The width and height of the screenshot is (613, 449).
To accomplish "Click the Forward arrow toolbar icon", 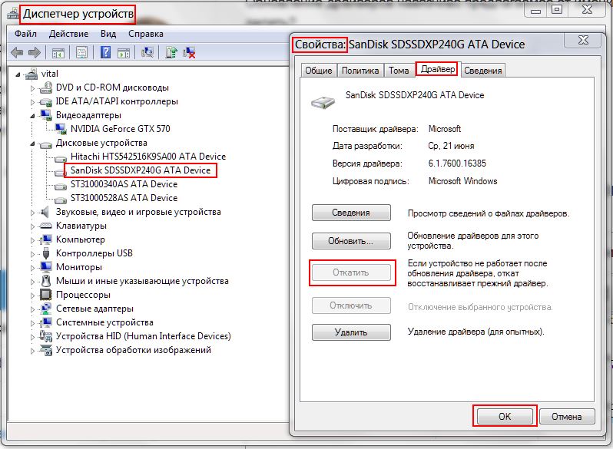I will 35,52.
